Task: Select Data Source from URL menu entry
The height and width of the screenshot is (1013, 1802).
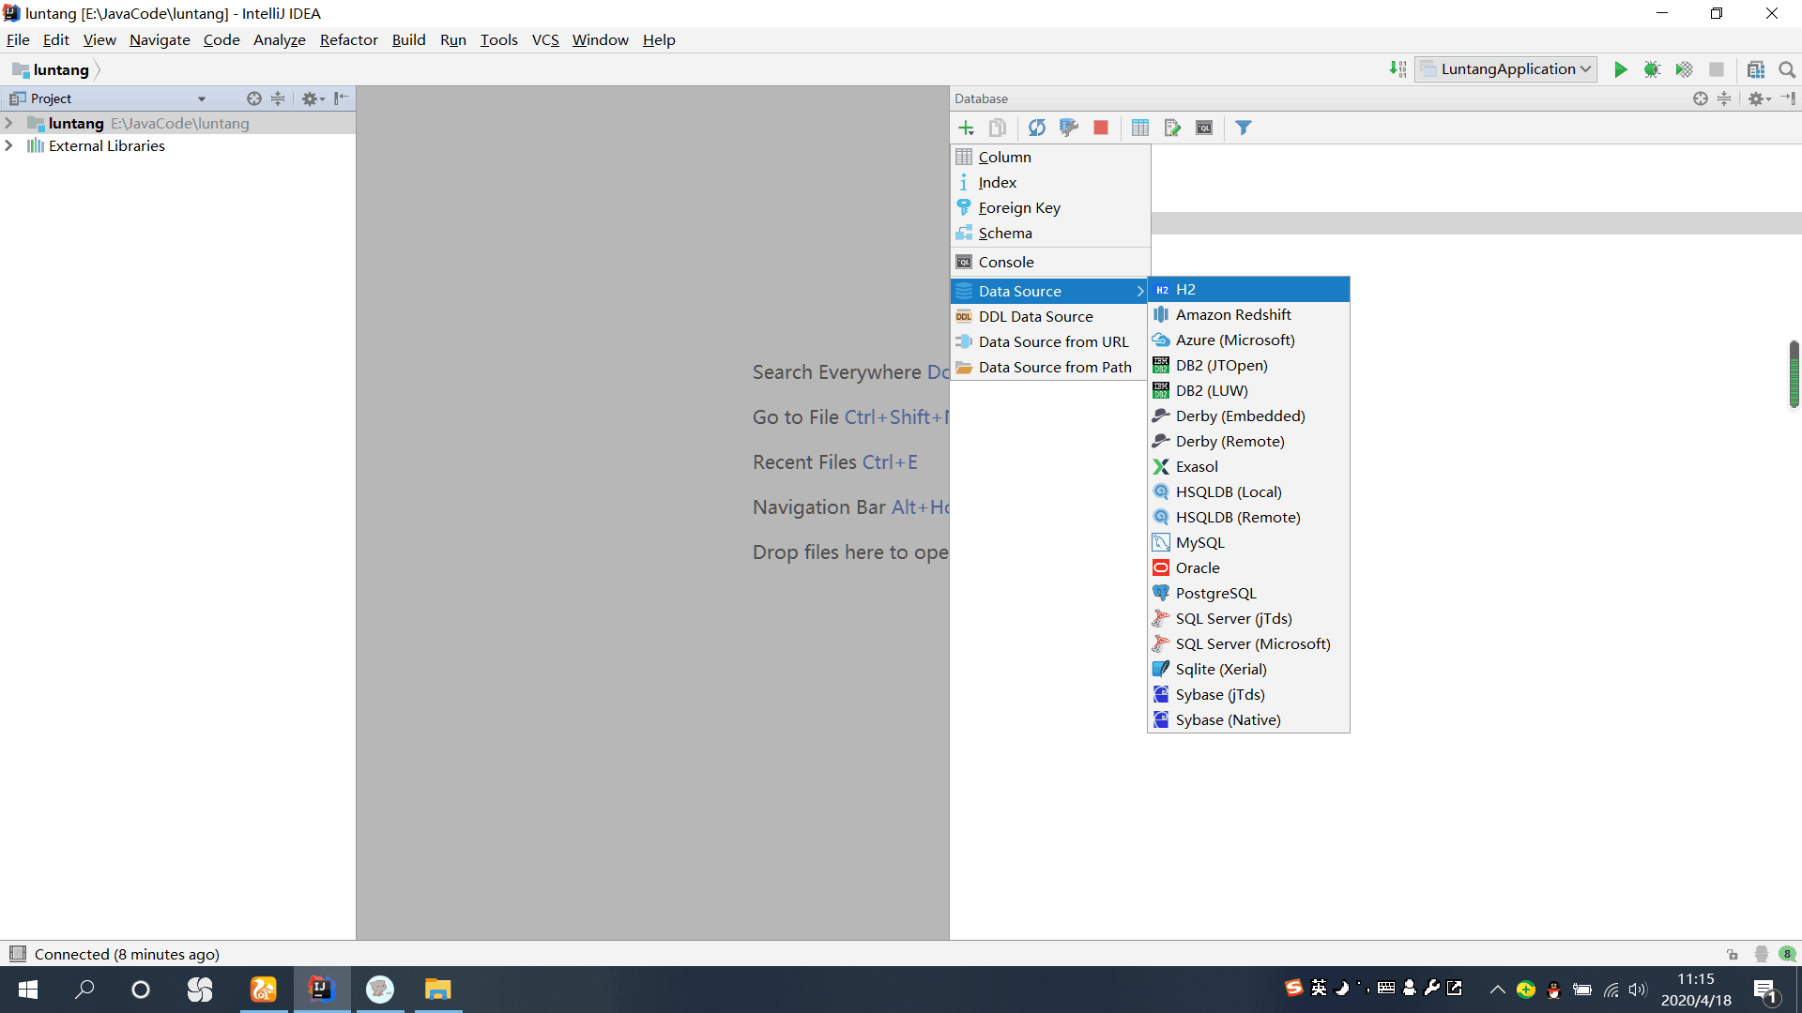Action: click(x=1053, y=341)
